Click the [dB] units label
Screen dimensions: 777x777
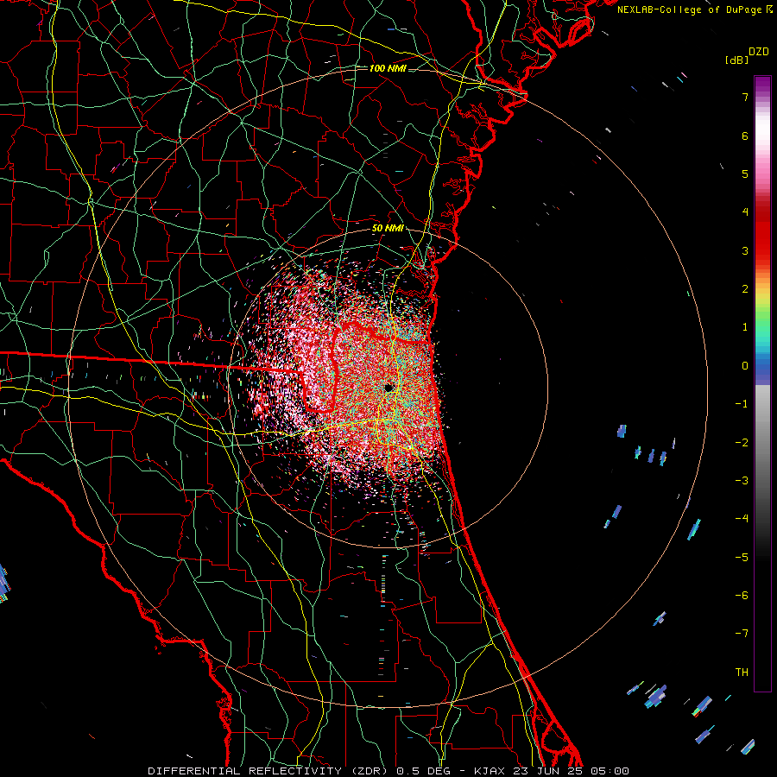pos(737,60)
